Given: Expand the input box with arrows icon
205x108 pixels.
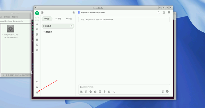Looking at the screenshot, I should coord(114,92).
